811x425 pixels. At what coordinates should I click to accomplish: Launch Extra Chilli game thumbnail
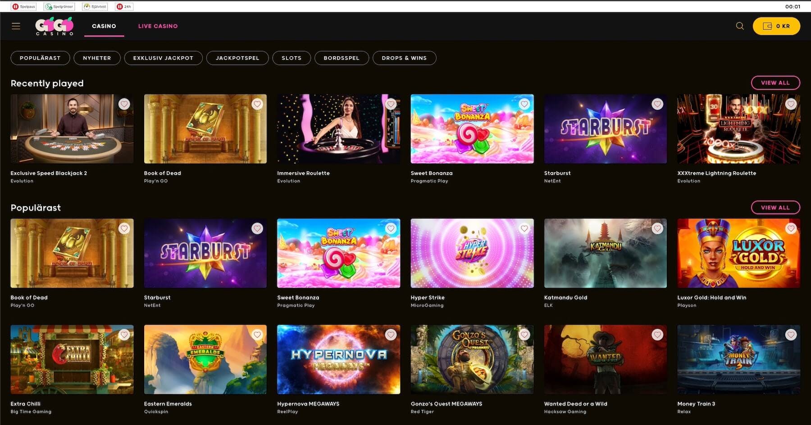coord(72,359)
